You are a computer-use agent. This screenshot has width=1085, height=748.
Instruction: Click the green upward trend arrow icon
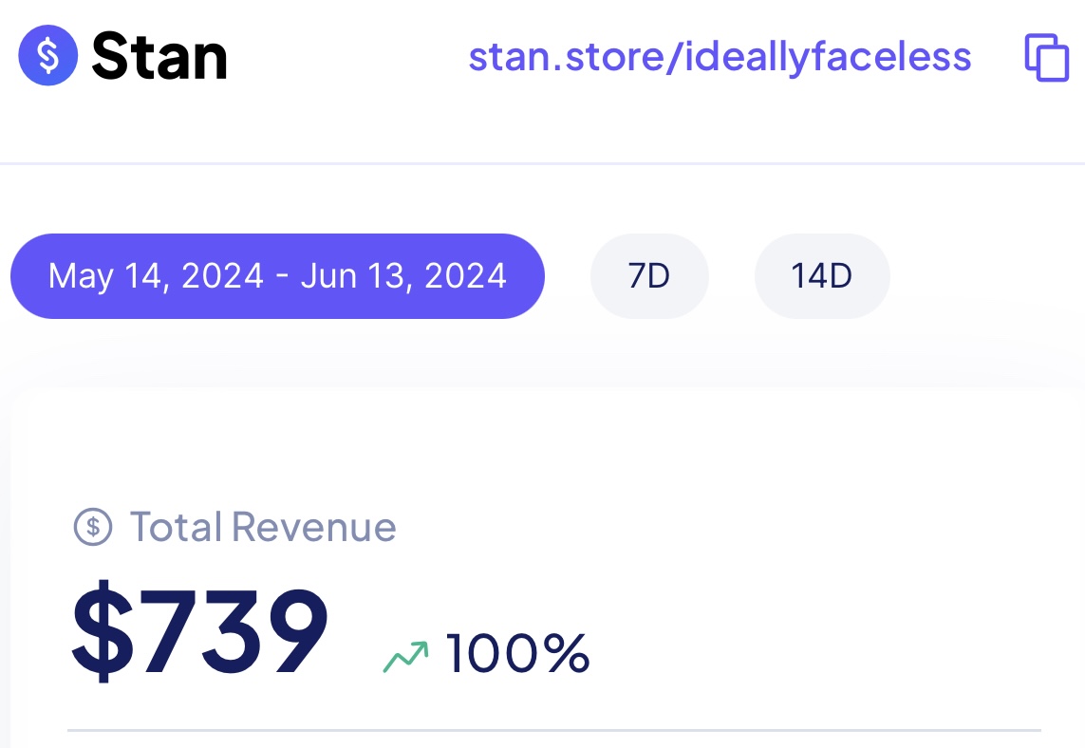[x=405, y=655]
